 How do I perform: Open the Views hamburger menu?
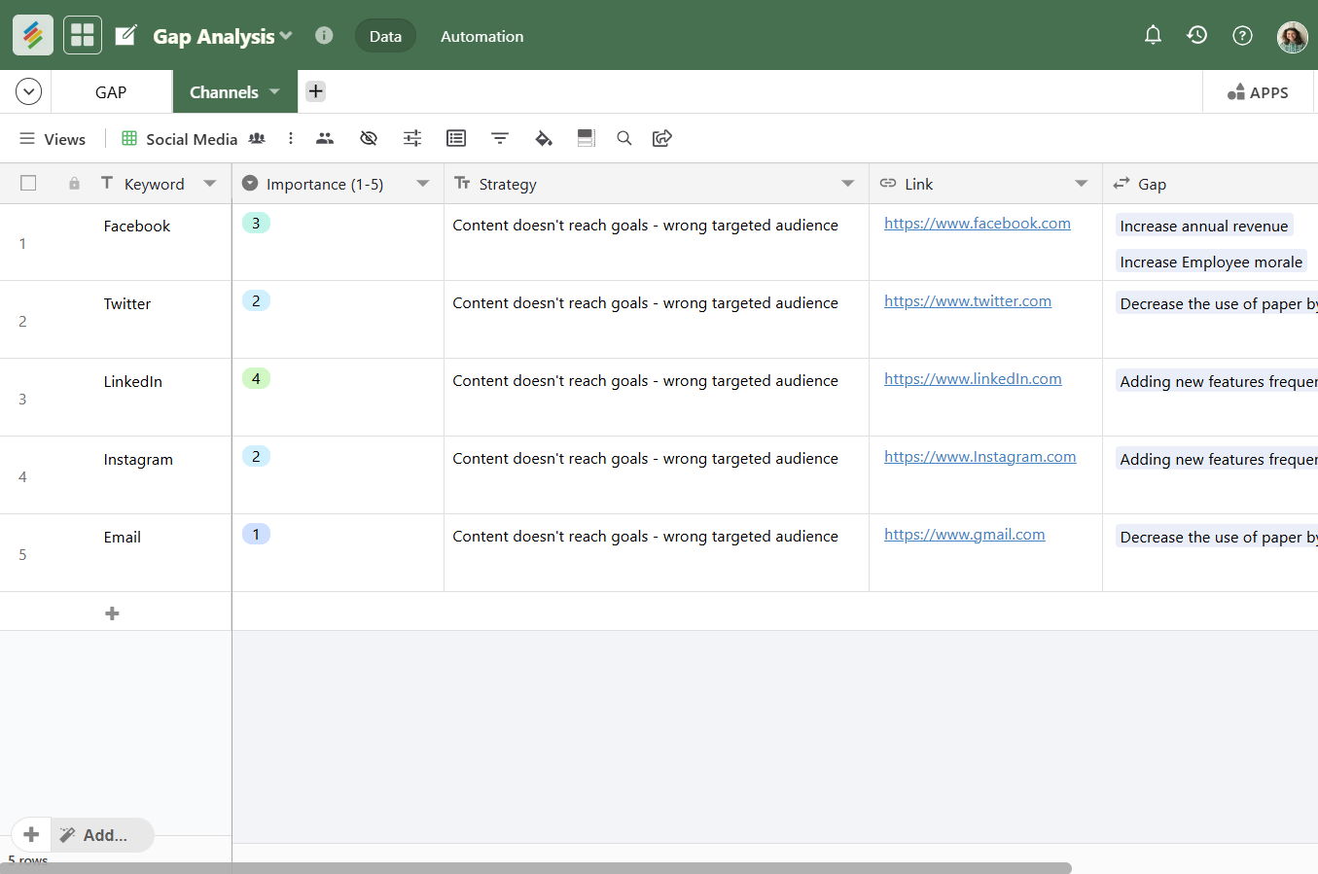coord(53,139)
